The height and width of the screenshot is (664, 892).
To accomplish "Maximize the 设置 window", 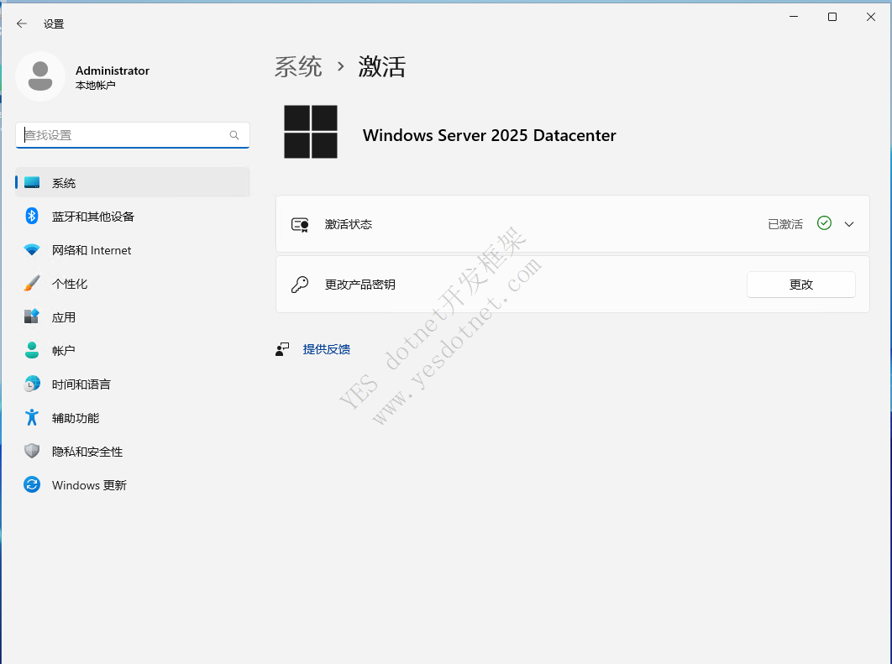I will pyautogui.click(x=832, y=17).
